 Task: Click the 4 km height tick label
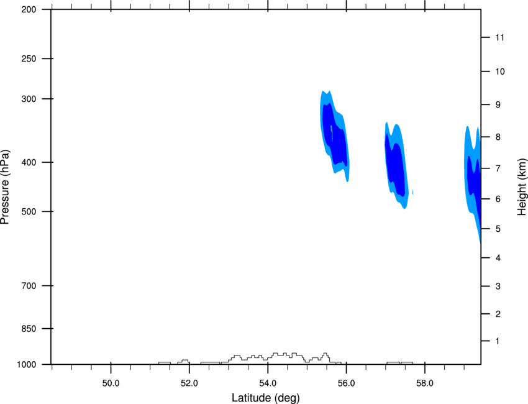tap(498, 258)
